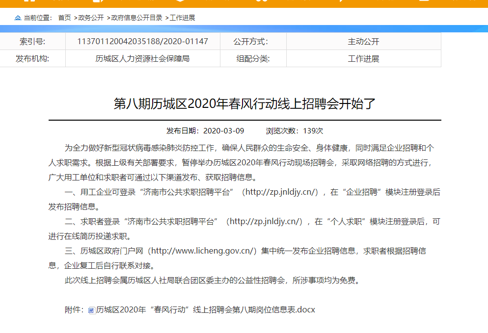Click the 索引号 label cell
Image resolution: width=488 pixels, height=333 pixels.
[32, 42]
